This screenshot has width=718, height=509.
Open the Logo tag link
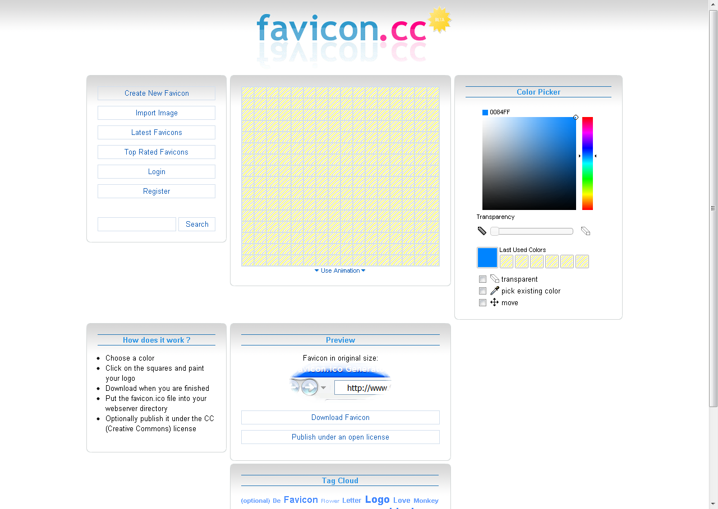pyautogui.click(x=378, y=499)
